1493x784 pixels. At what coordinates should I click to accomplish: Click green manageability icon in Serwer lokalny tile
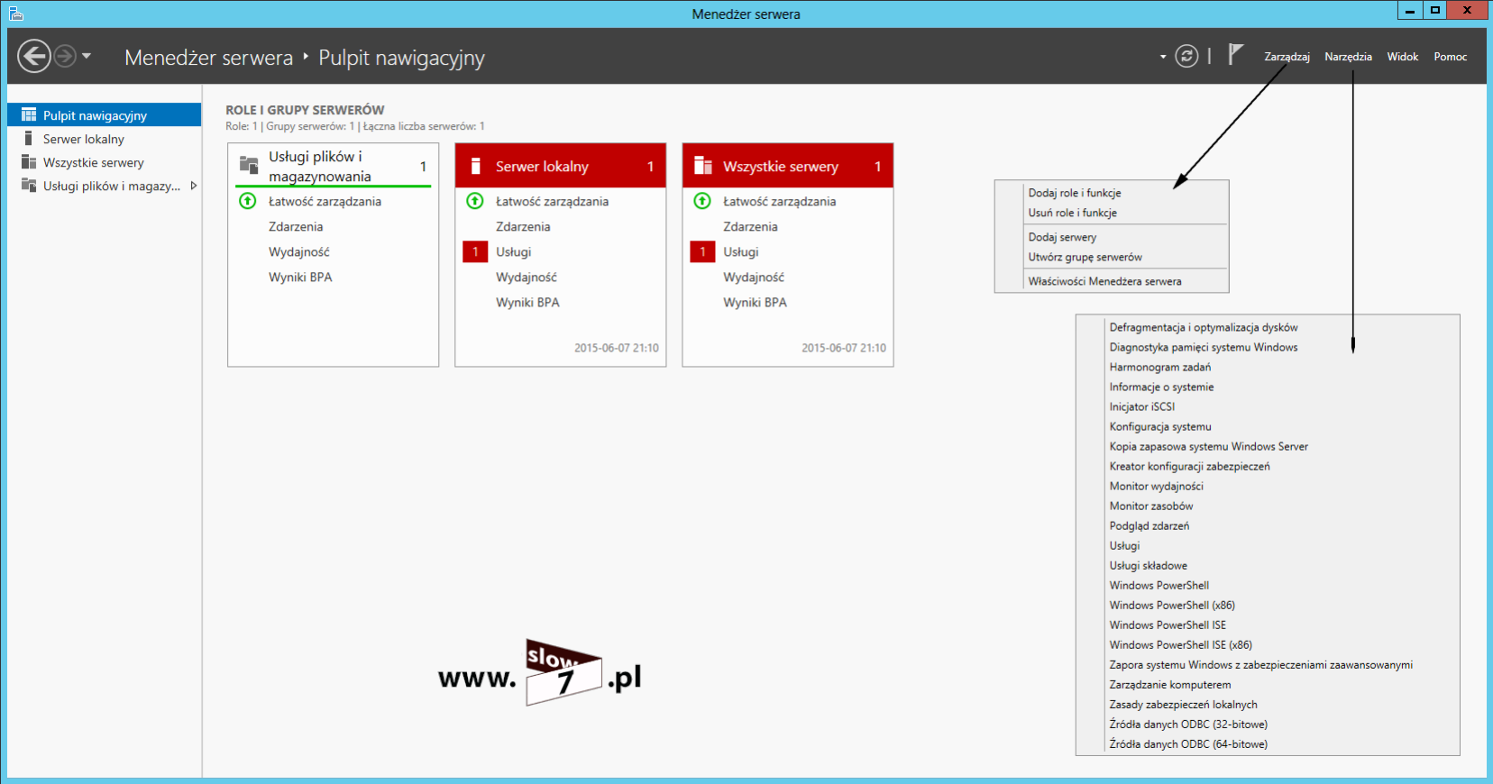(x=475, y=201)
